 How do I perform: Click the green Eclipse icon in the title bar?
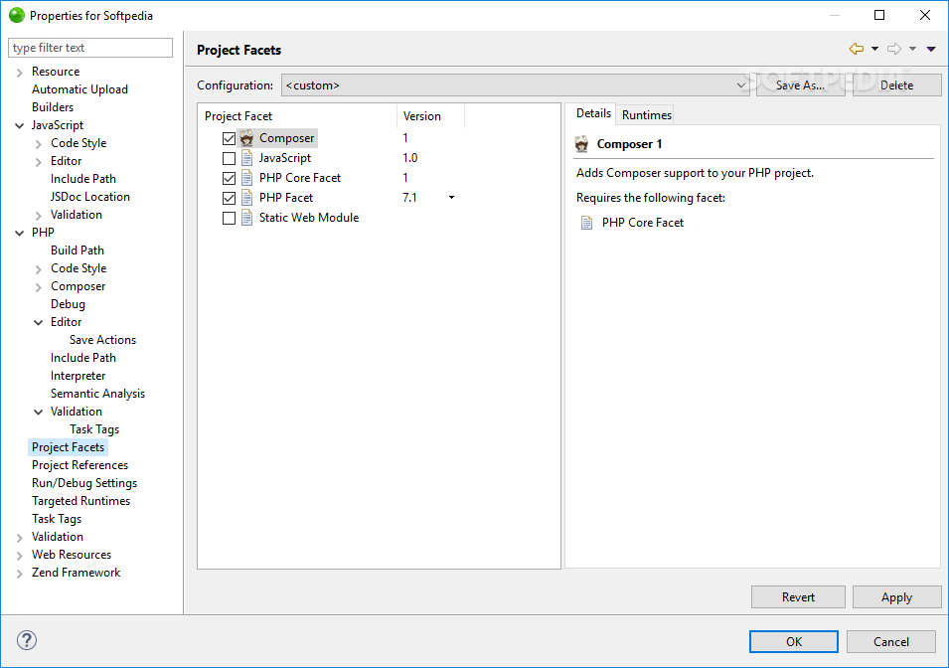coord(16,15)
